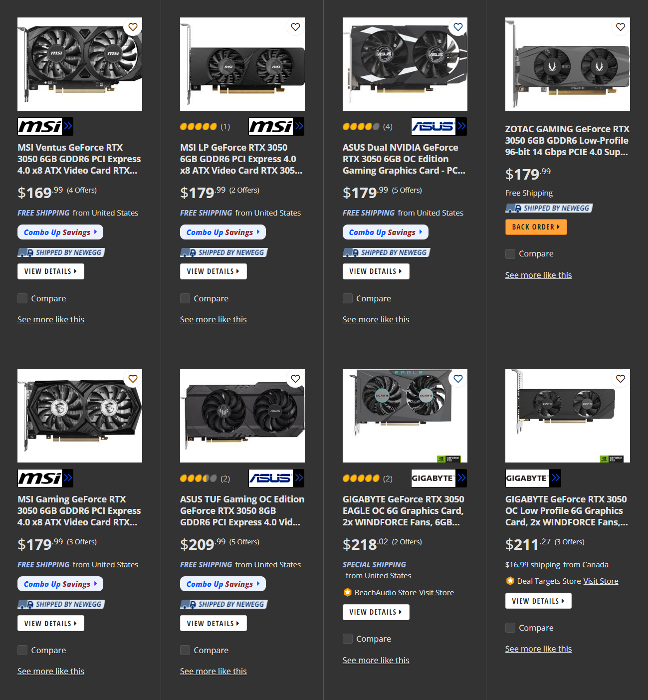
Task: Expand Combo Up Savings on MSI Ventus
Action: pyautogui.click(x=60, y=232)
